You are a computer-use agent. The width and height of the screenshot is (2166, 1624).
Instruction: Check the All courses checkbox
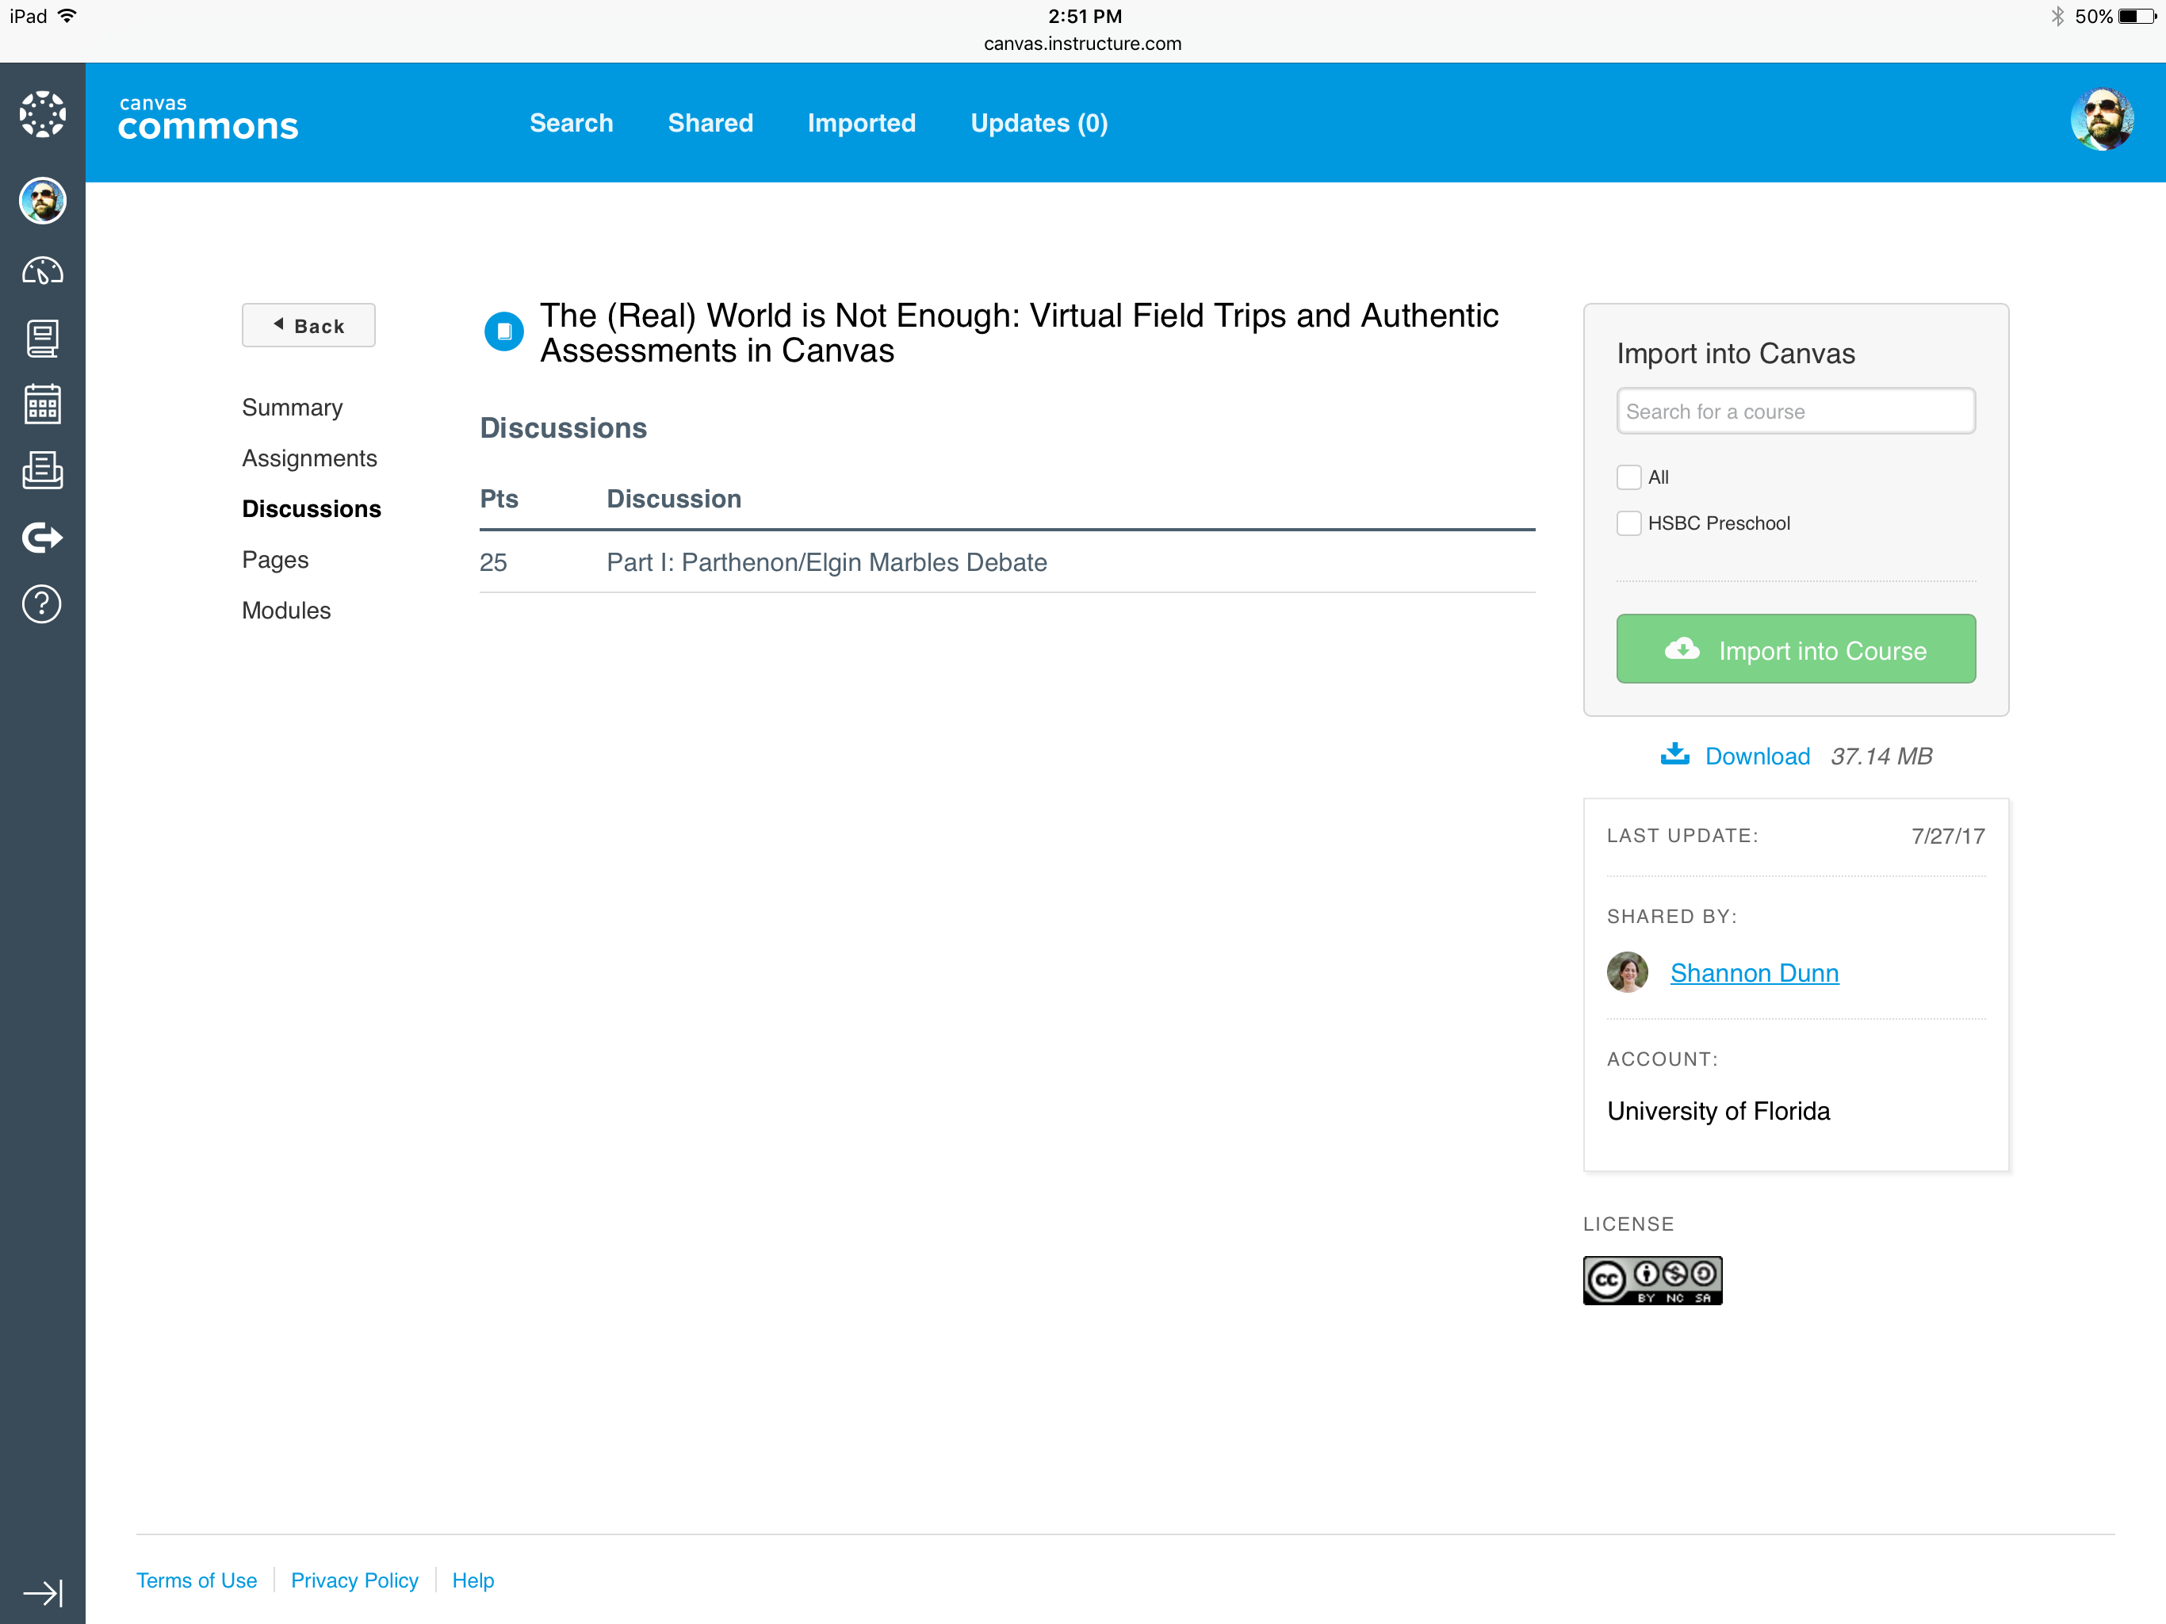[x=1628, y=477]
